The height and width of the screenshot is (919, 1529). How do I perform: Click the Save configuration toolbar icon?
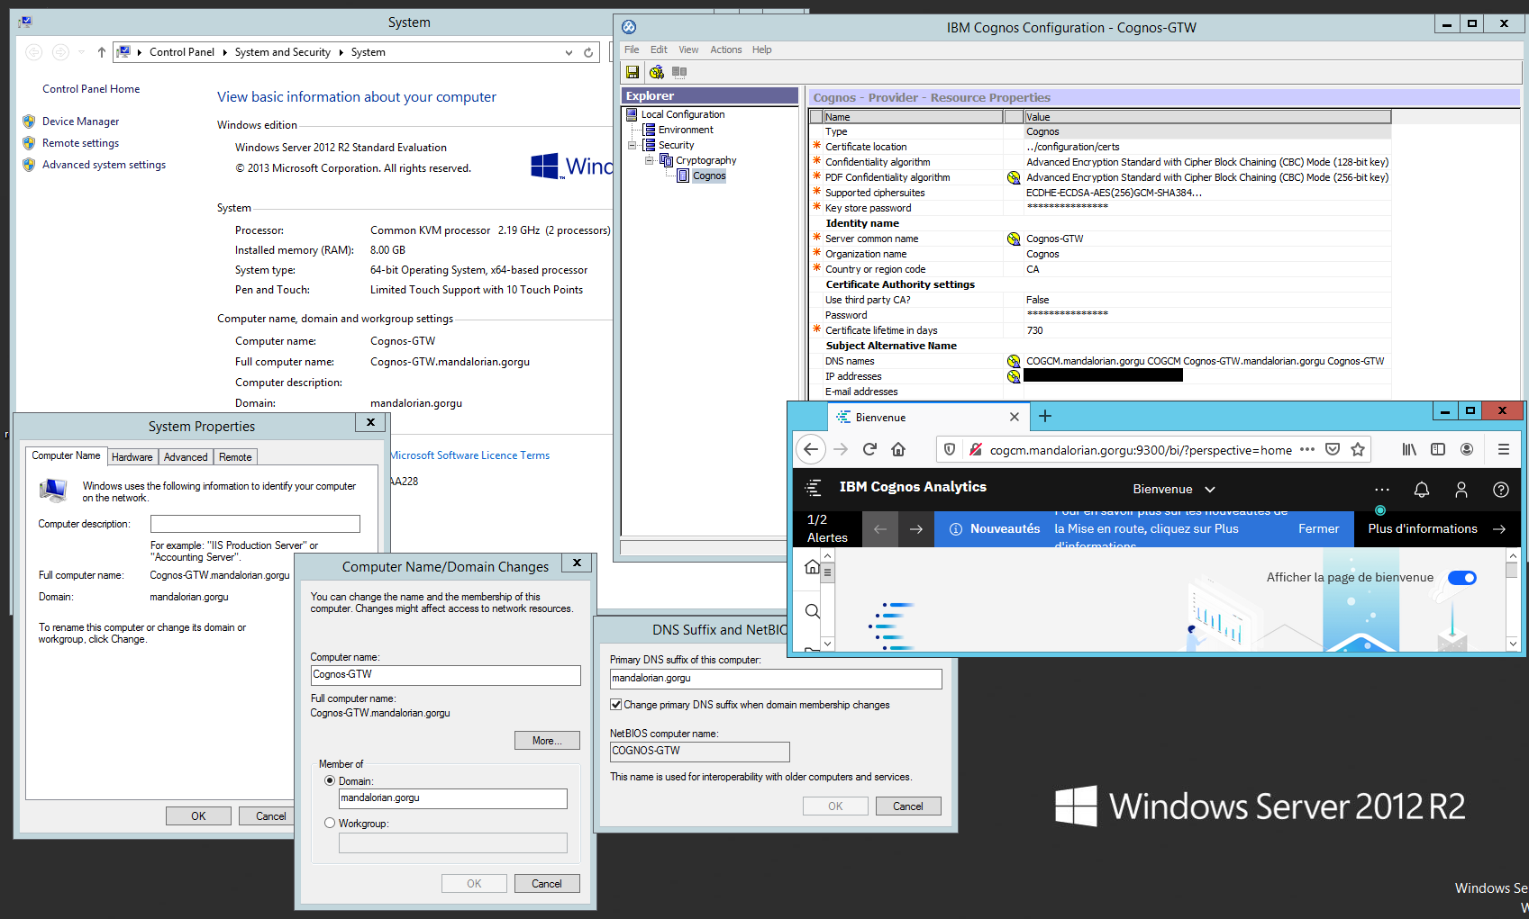633,72
